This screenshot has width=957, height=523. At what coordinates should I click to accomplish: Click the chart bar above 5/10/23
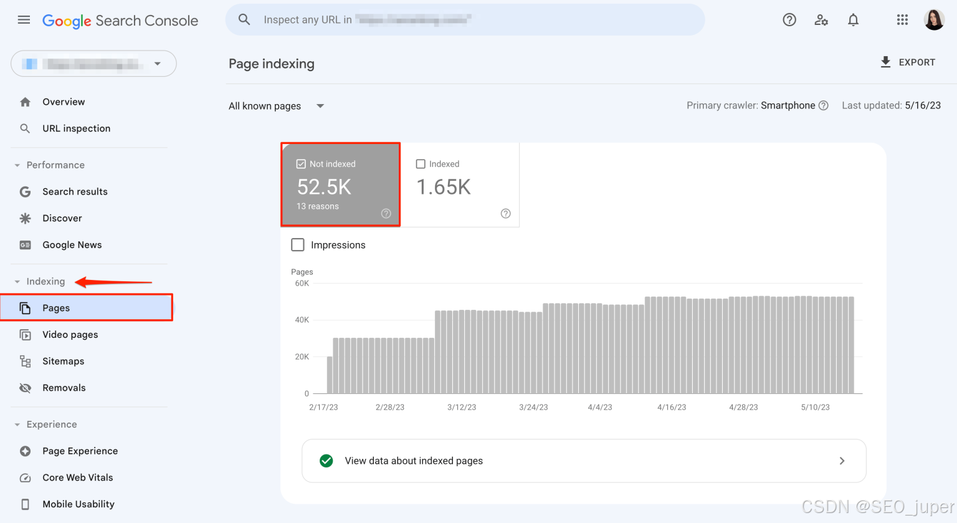(x=816, y=345)
